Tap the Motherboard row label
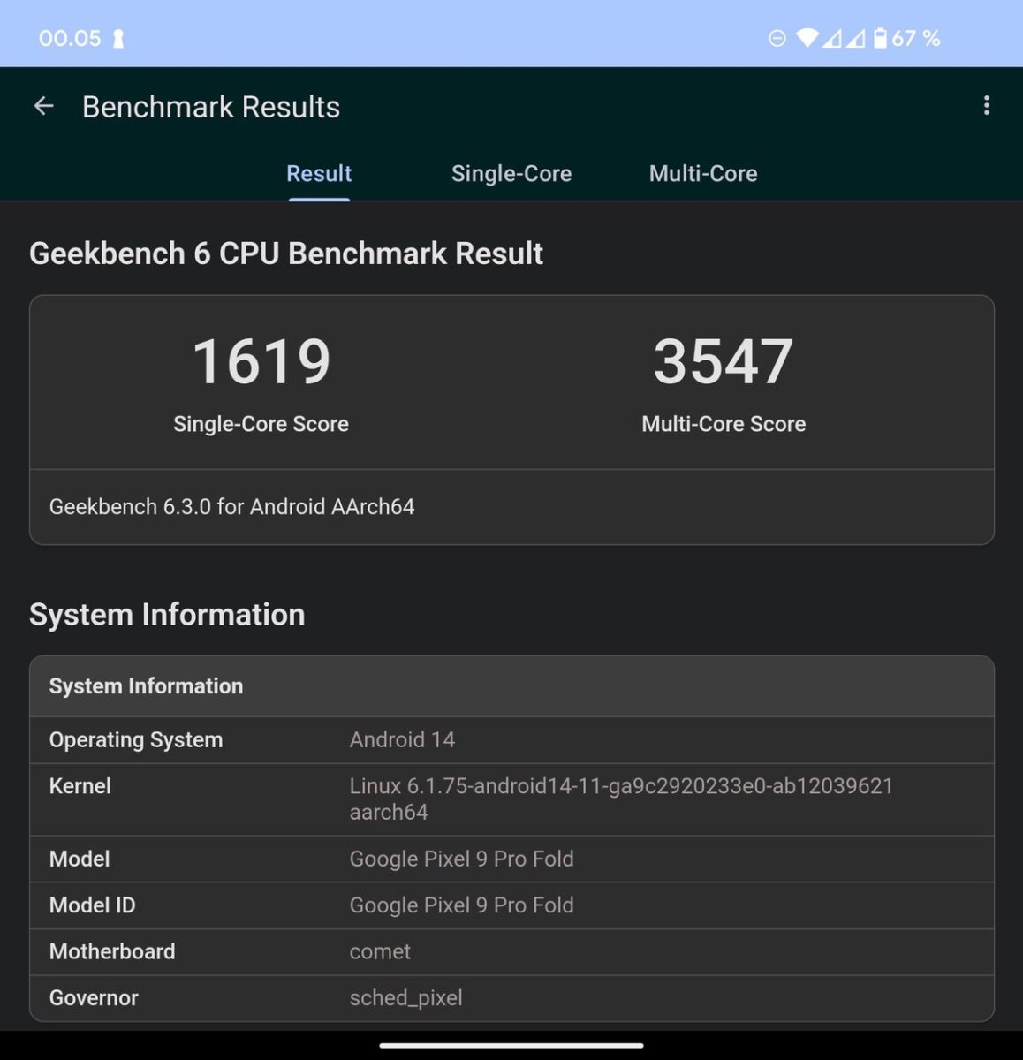Image resolution: width=1023 pixels, height=1060 pixels. click(x=112, y=951)
